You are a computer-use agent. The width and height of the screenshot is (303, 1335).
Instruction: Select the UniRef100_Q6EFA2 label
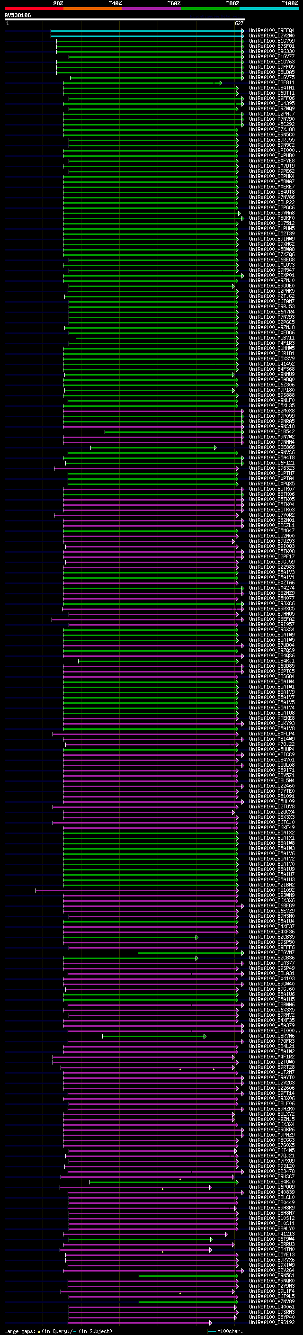pos(272,619)
